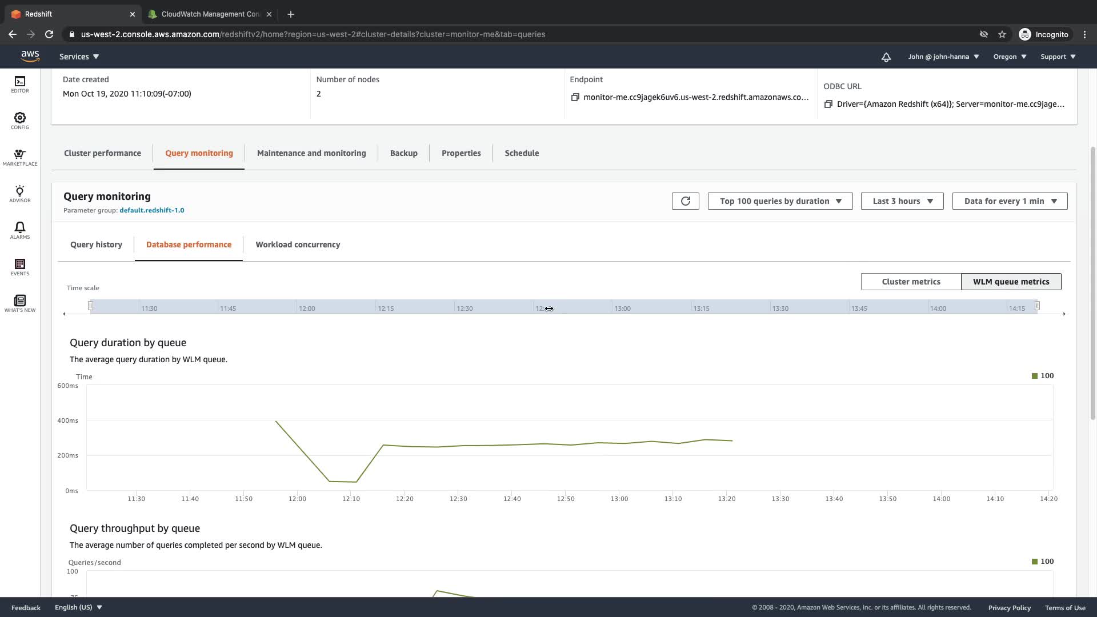The image size is (1097, 617).
Task: Open the Marketplace sidebar icon
Action: click(20, 157)
